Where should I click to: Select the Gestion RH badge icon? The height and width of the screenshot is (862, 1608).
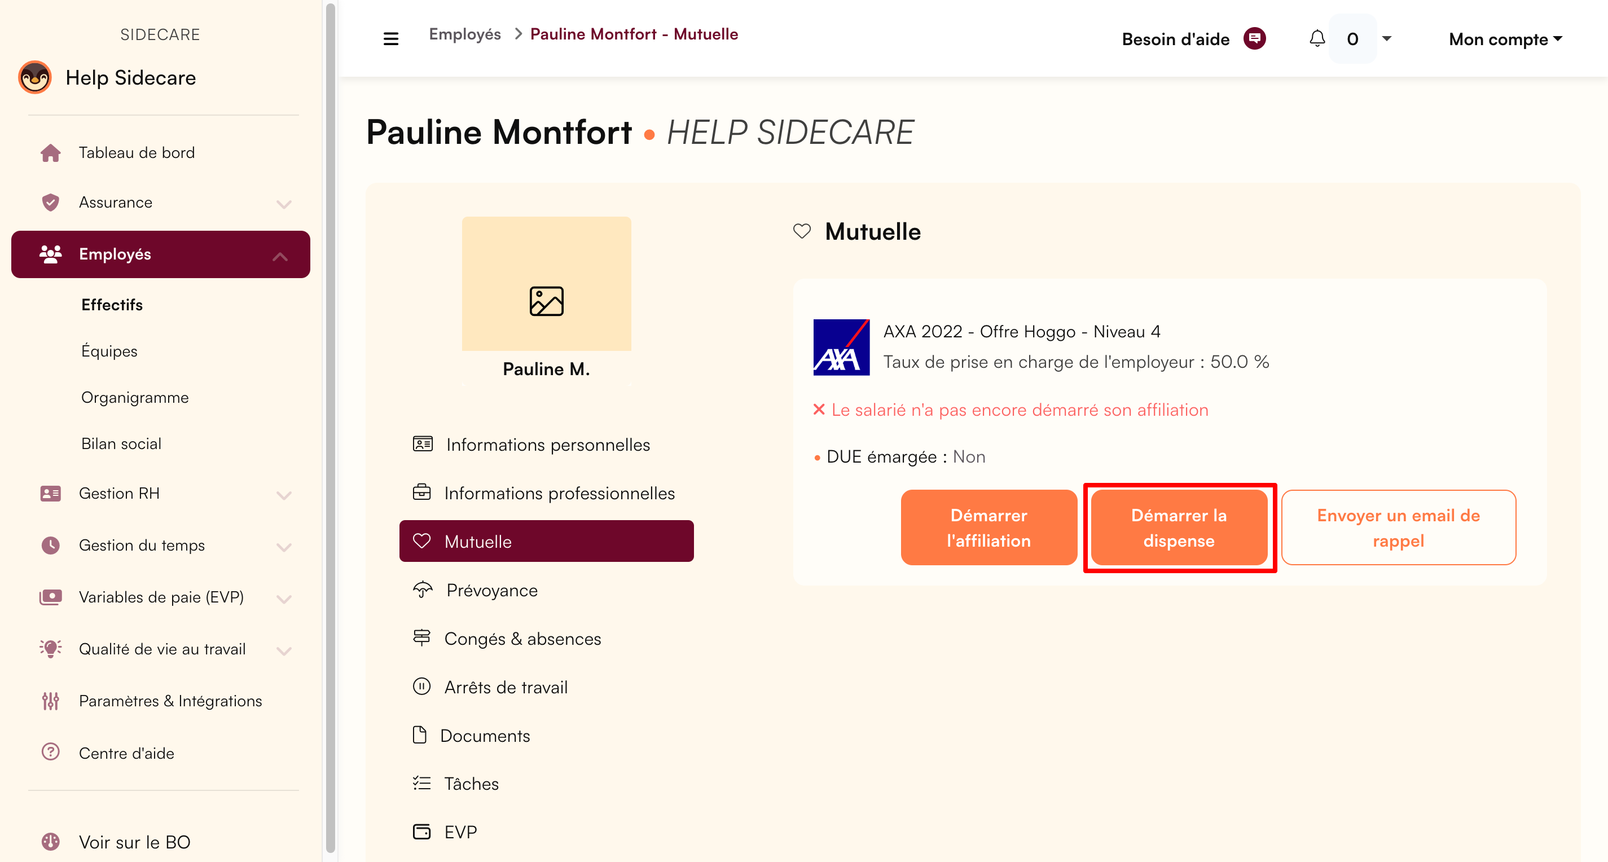click(x=51, y=493)
